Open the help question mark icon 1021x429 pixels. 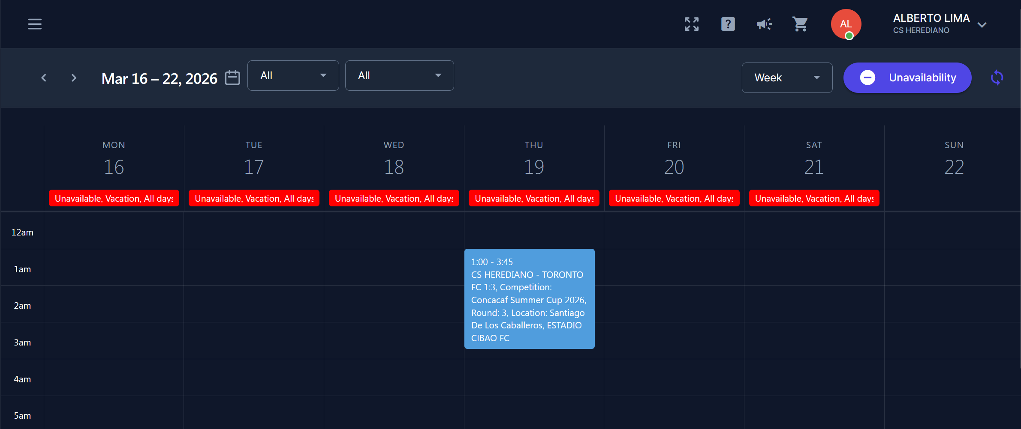coord(728,24)
